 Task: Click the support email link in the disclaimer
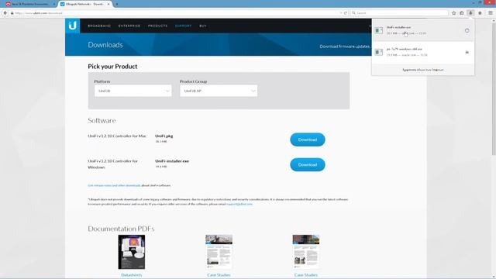(x=239, y=204)
